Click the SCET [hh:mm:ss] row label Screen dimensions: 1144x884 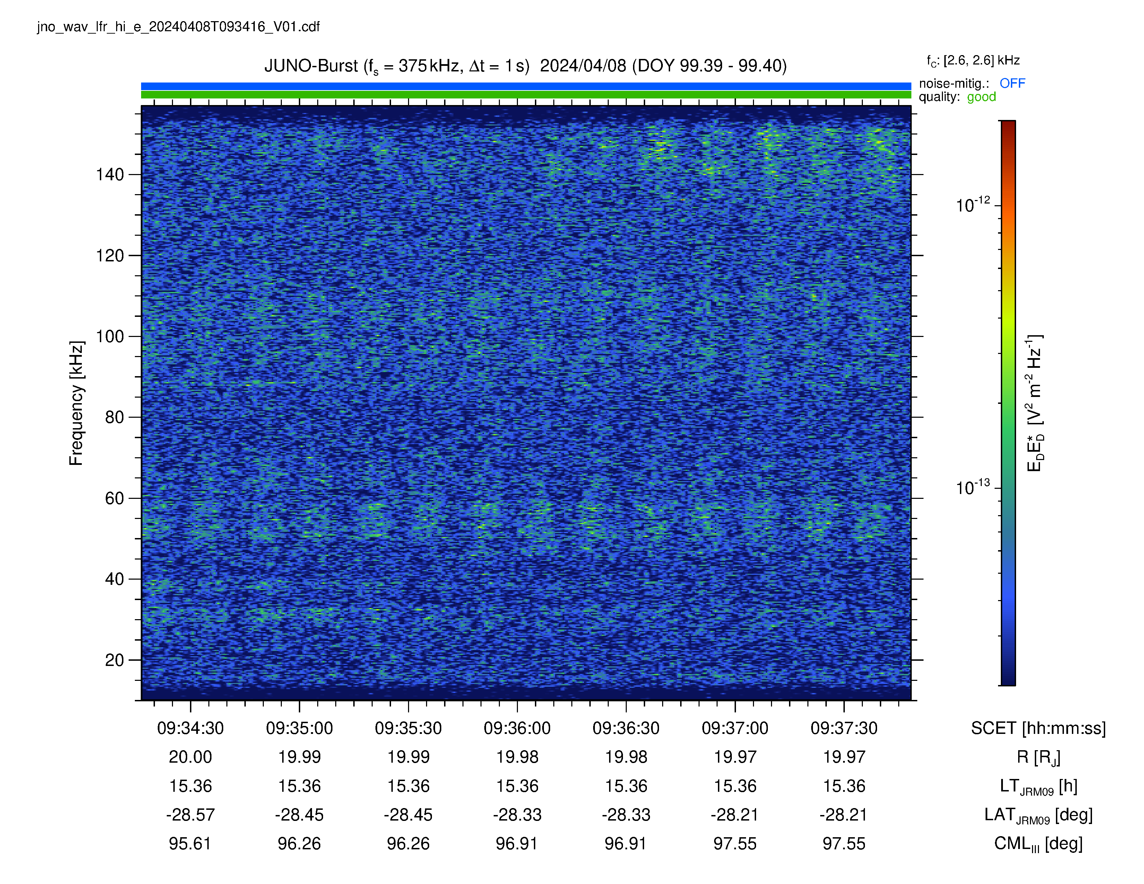click(1038, 728)
